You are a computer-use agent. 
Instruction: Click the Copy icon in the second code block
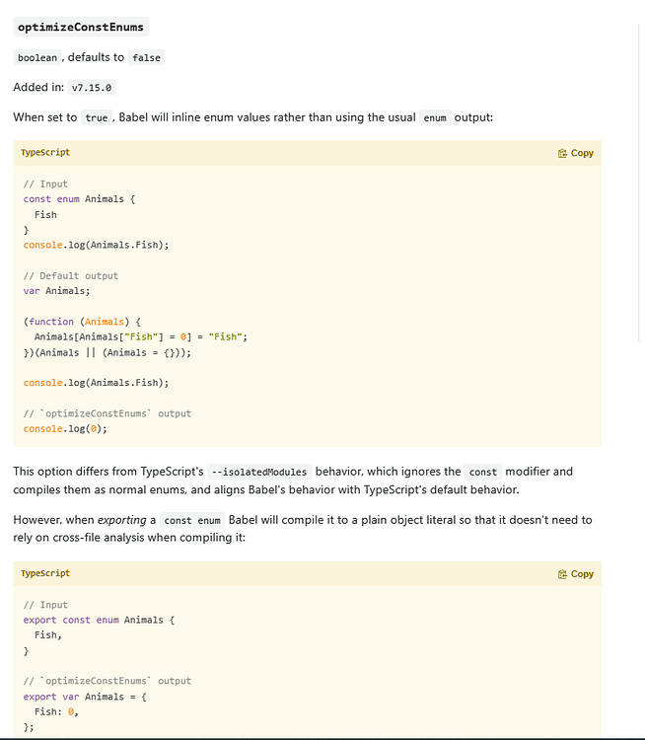click(x=562, y=574)
